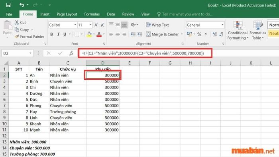Viewport: 279px width, 157px height.
Task: Click Merge & Center button
Action: click(162, 34)
